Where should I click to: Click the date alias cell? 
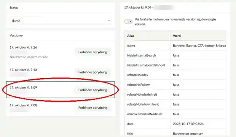147,124
